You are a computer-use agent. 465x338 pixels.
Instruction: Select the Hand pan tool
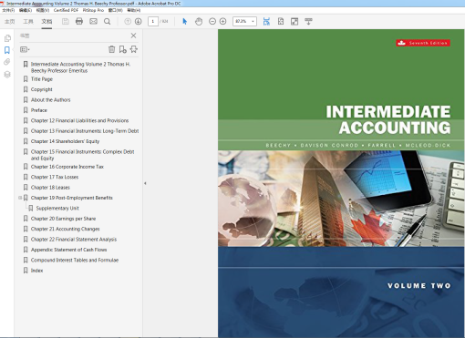coord(199,22)
